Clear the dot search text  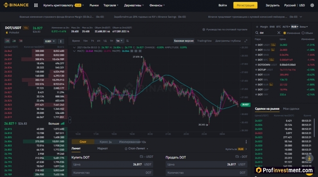click(279, 33)
